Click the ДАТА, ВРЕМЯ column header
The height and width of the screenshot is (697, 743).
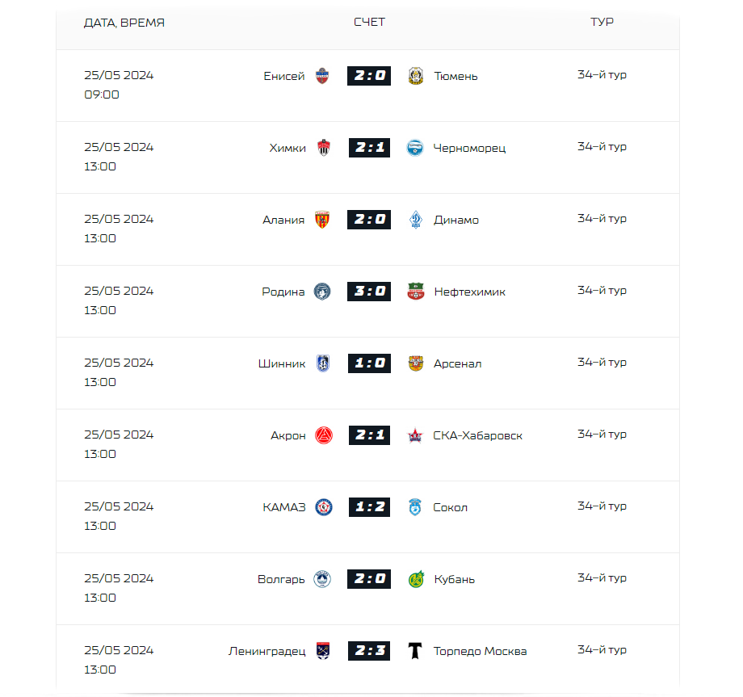pos(124,23)
